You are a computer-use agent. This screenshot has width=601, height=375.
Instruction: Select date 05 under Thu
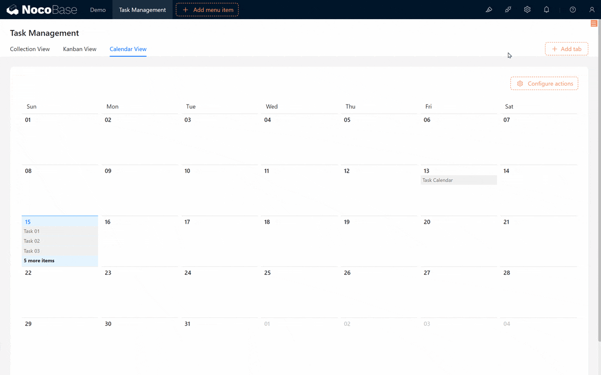click(347, 120)
